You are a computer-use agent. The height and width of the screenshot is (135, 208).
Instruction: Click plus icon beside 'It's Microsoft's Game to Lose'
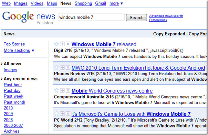point(62,113)
